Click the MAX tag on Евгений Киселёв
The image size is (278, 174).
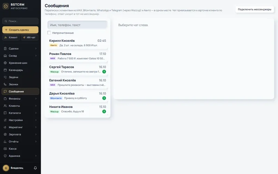[x=53, y=85]
